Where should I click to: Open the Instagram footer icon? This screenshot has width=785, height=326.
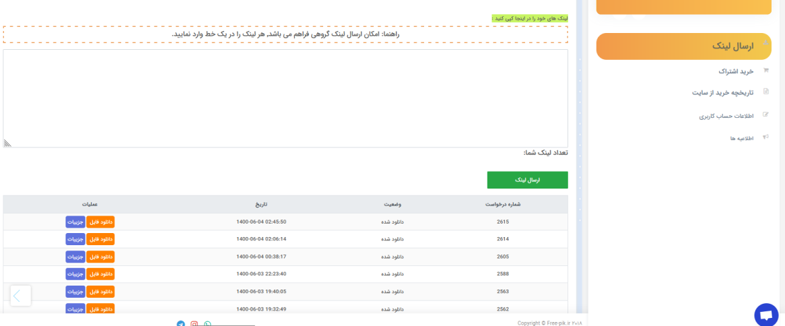click(195, 324)
